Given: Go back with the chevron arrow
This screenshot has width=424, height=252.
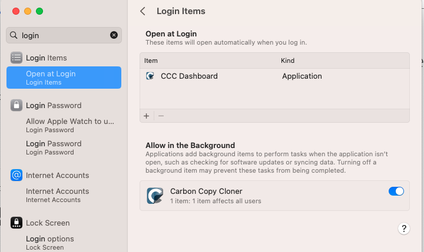Looking at the screenshot, I should coord(143,11).
